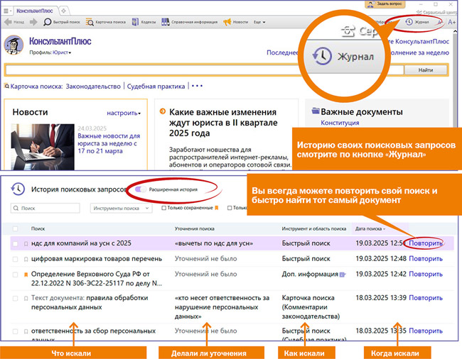Open the Конституция link
Viewport: 462px width, 359px height.
(x=340, y=123)
